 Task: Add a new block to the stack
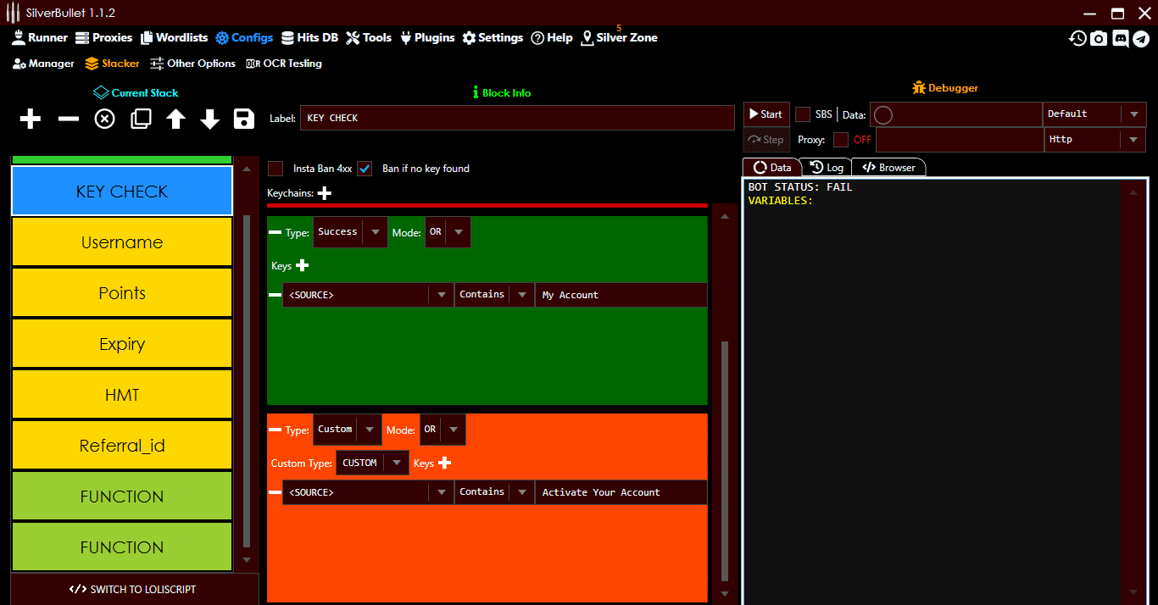tap(30, 119)
